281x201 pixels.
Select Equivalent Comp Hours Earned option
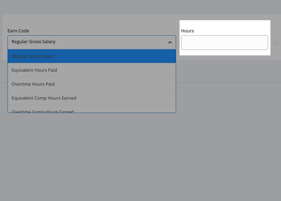tap(44, 98)
